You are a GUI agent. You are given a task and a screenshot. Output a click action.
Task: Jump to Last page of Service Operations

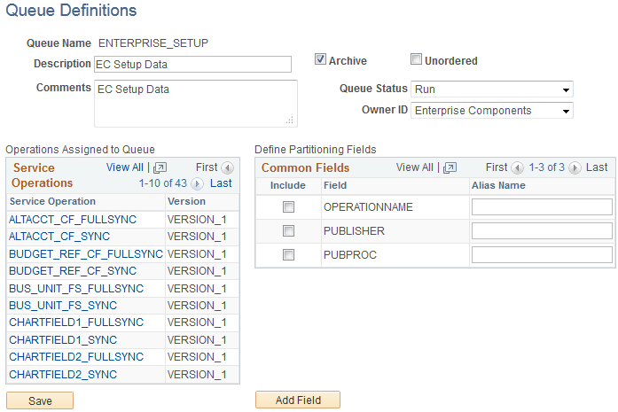pos(221,183)
